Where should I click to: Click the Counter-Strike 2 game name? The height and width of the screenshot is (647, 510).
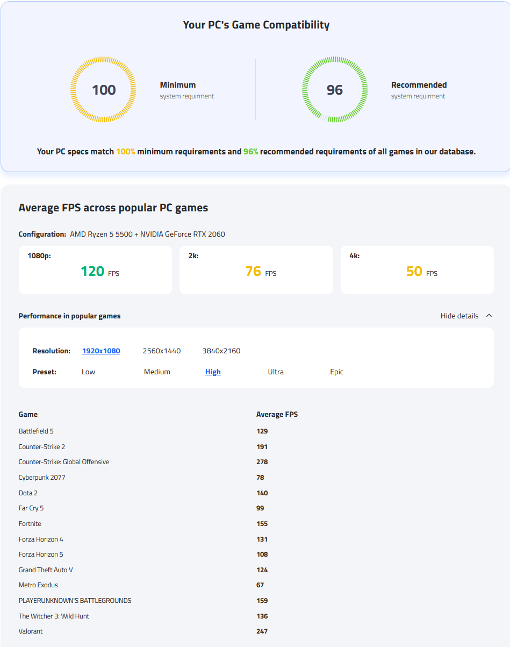(x=42, y=447)
